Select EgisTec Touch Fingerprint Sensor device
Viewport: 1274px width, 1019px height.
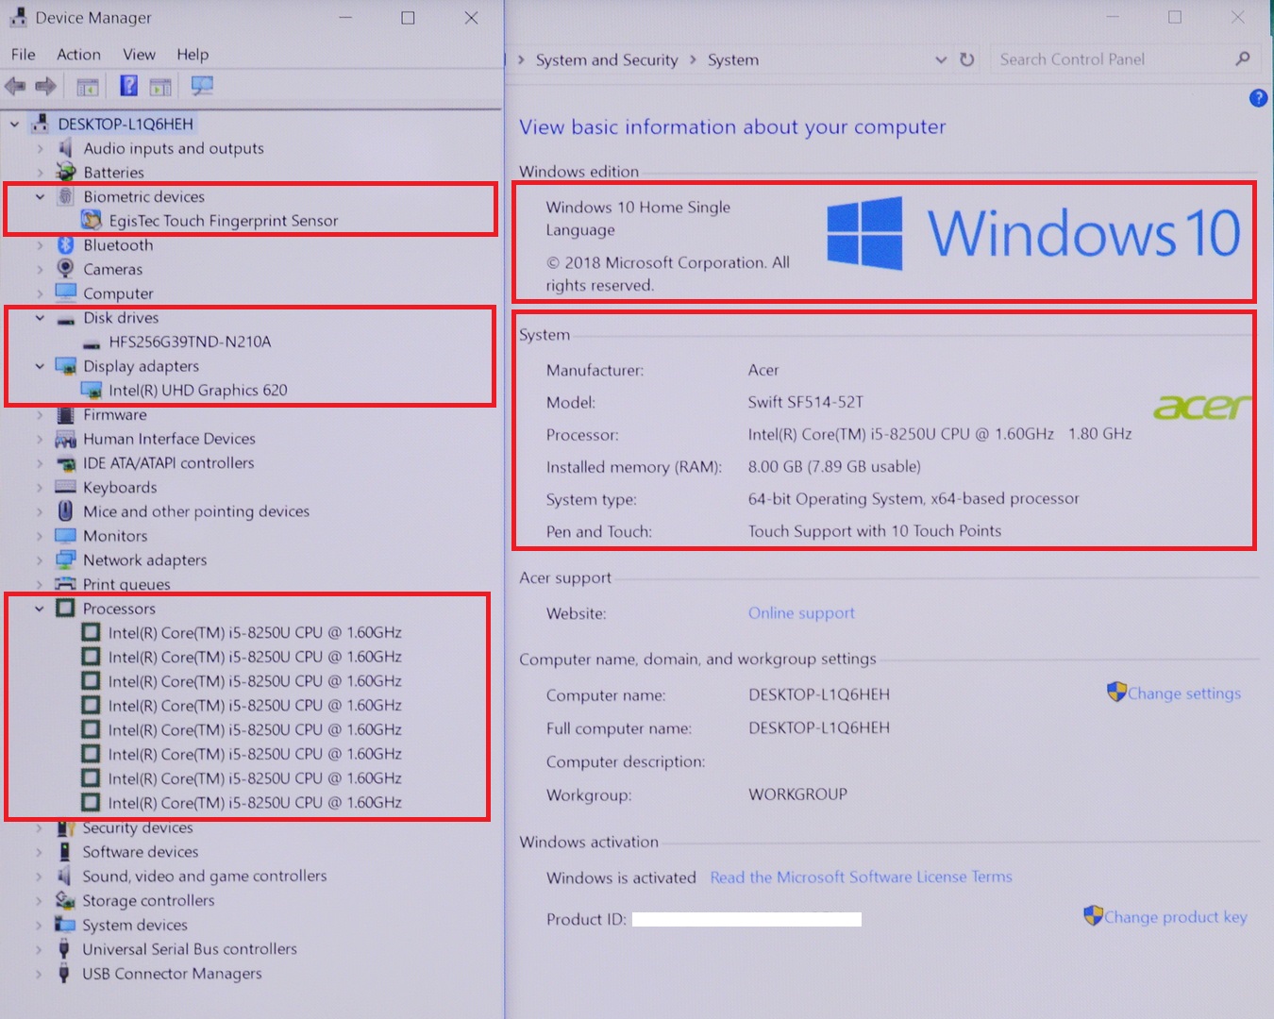[224, 221]
